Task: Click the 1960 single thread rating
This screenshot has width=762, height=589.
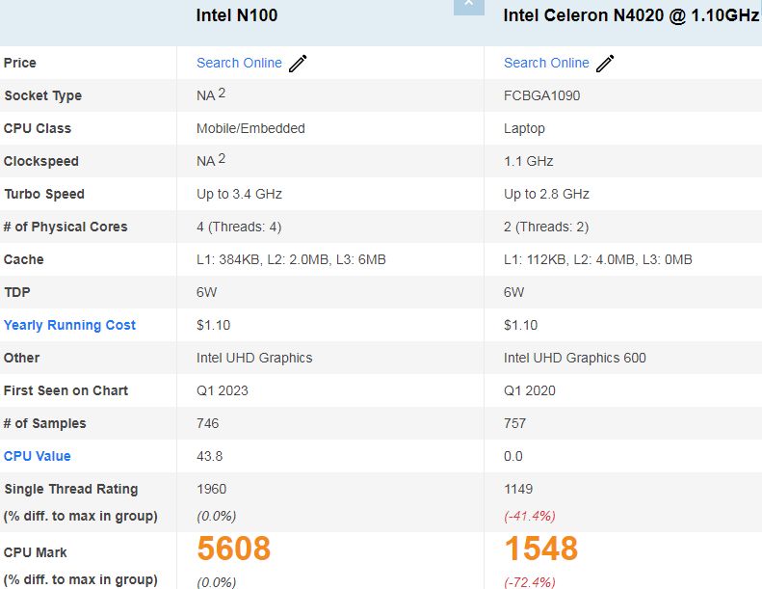Action: point(211,490)
